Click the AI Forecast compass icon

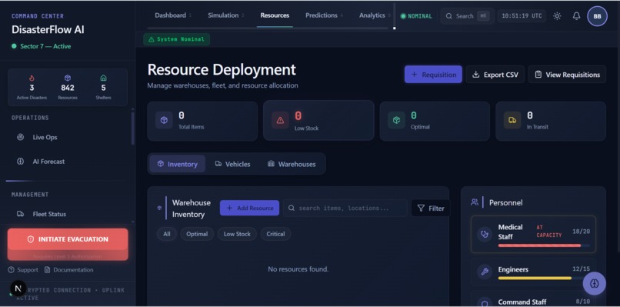[21, 162]
